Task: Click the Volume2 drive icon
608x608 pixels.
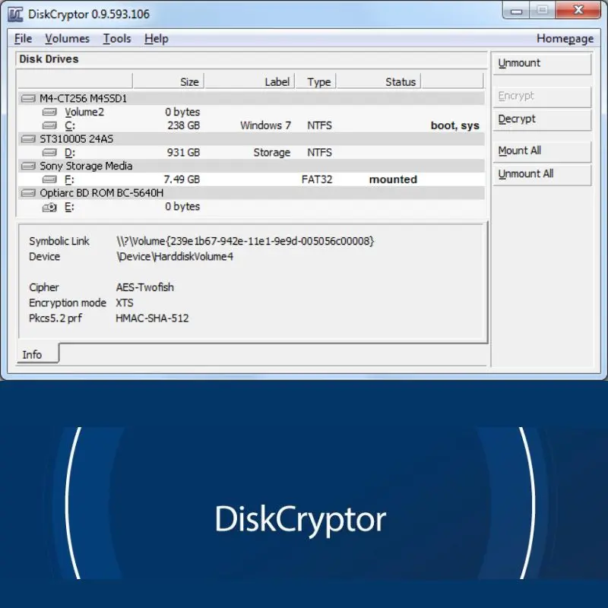Action: [50, 112]
